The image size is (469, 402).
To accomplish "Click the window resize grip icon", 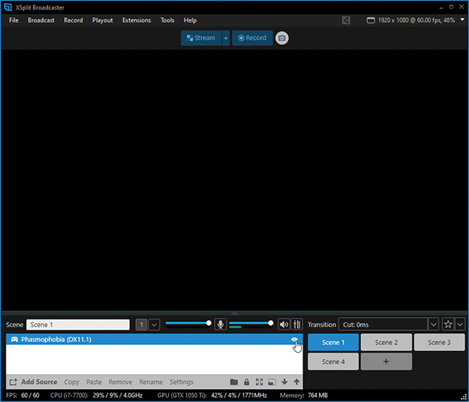I will (464, 397).
